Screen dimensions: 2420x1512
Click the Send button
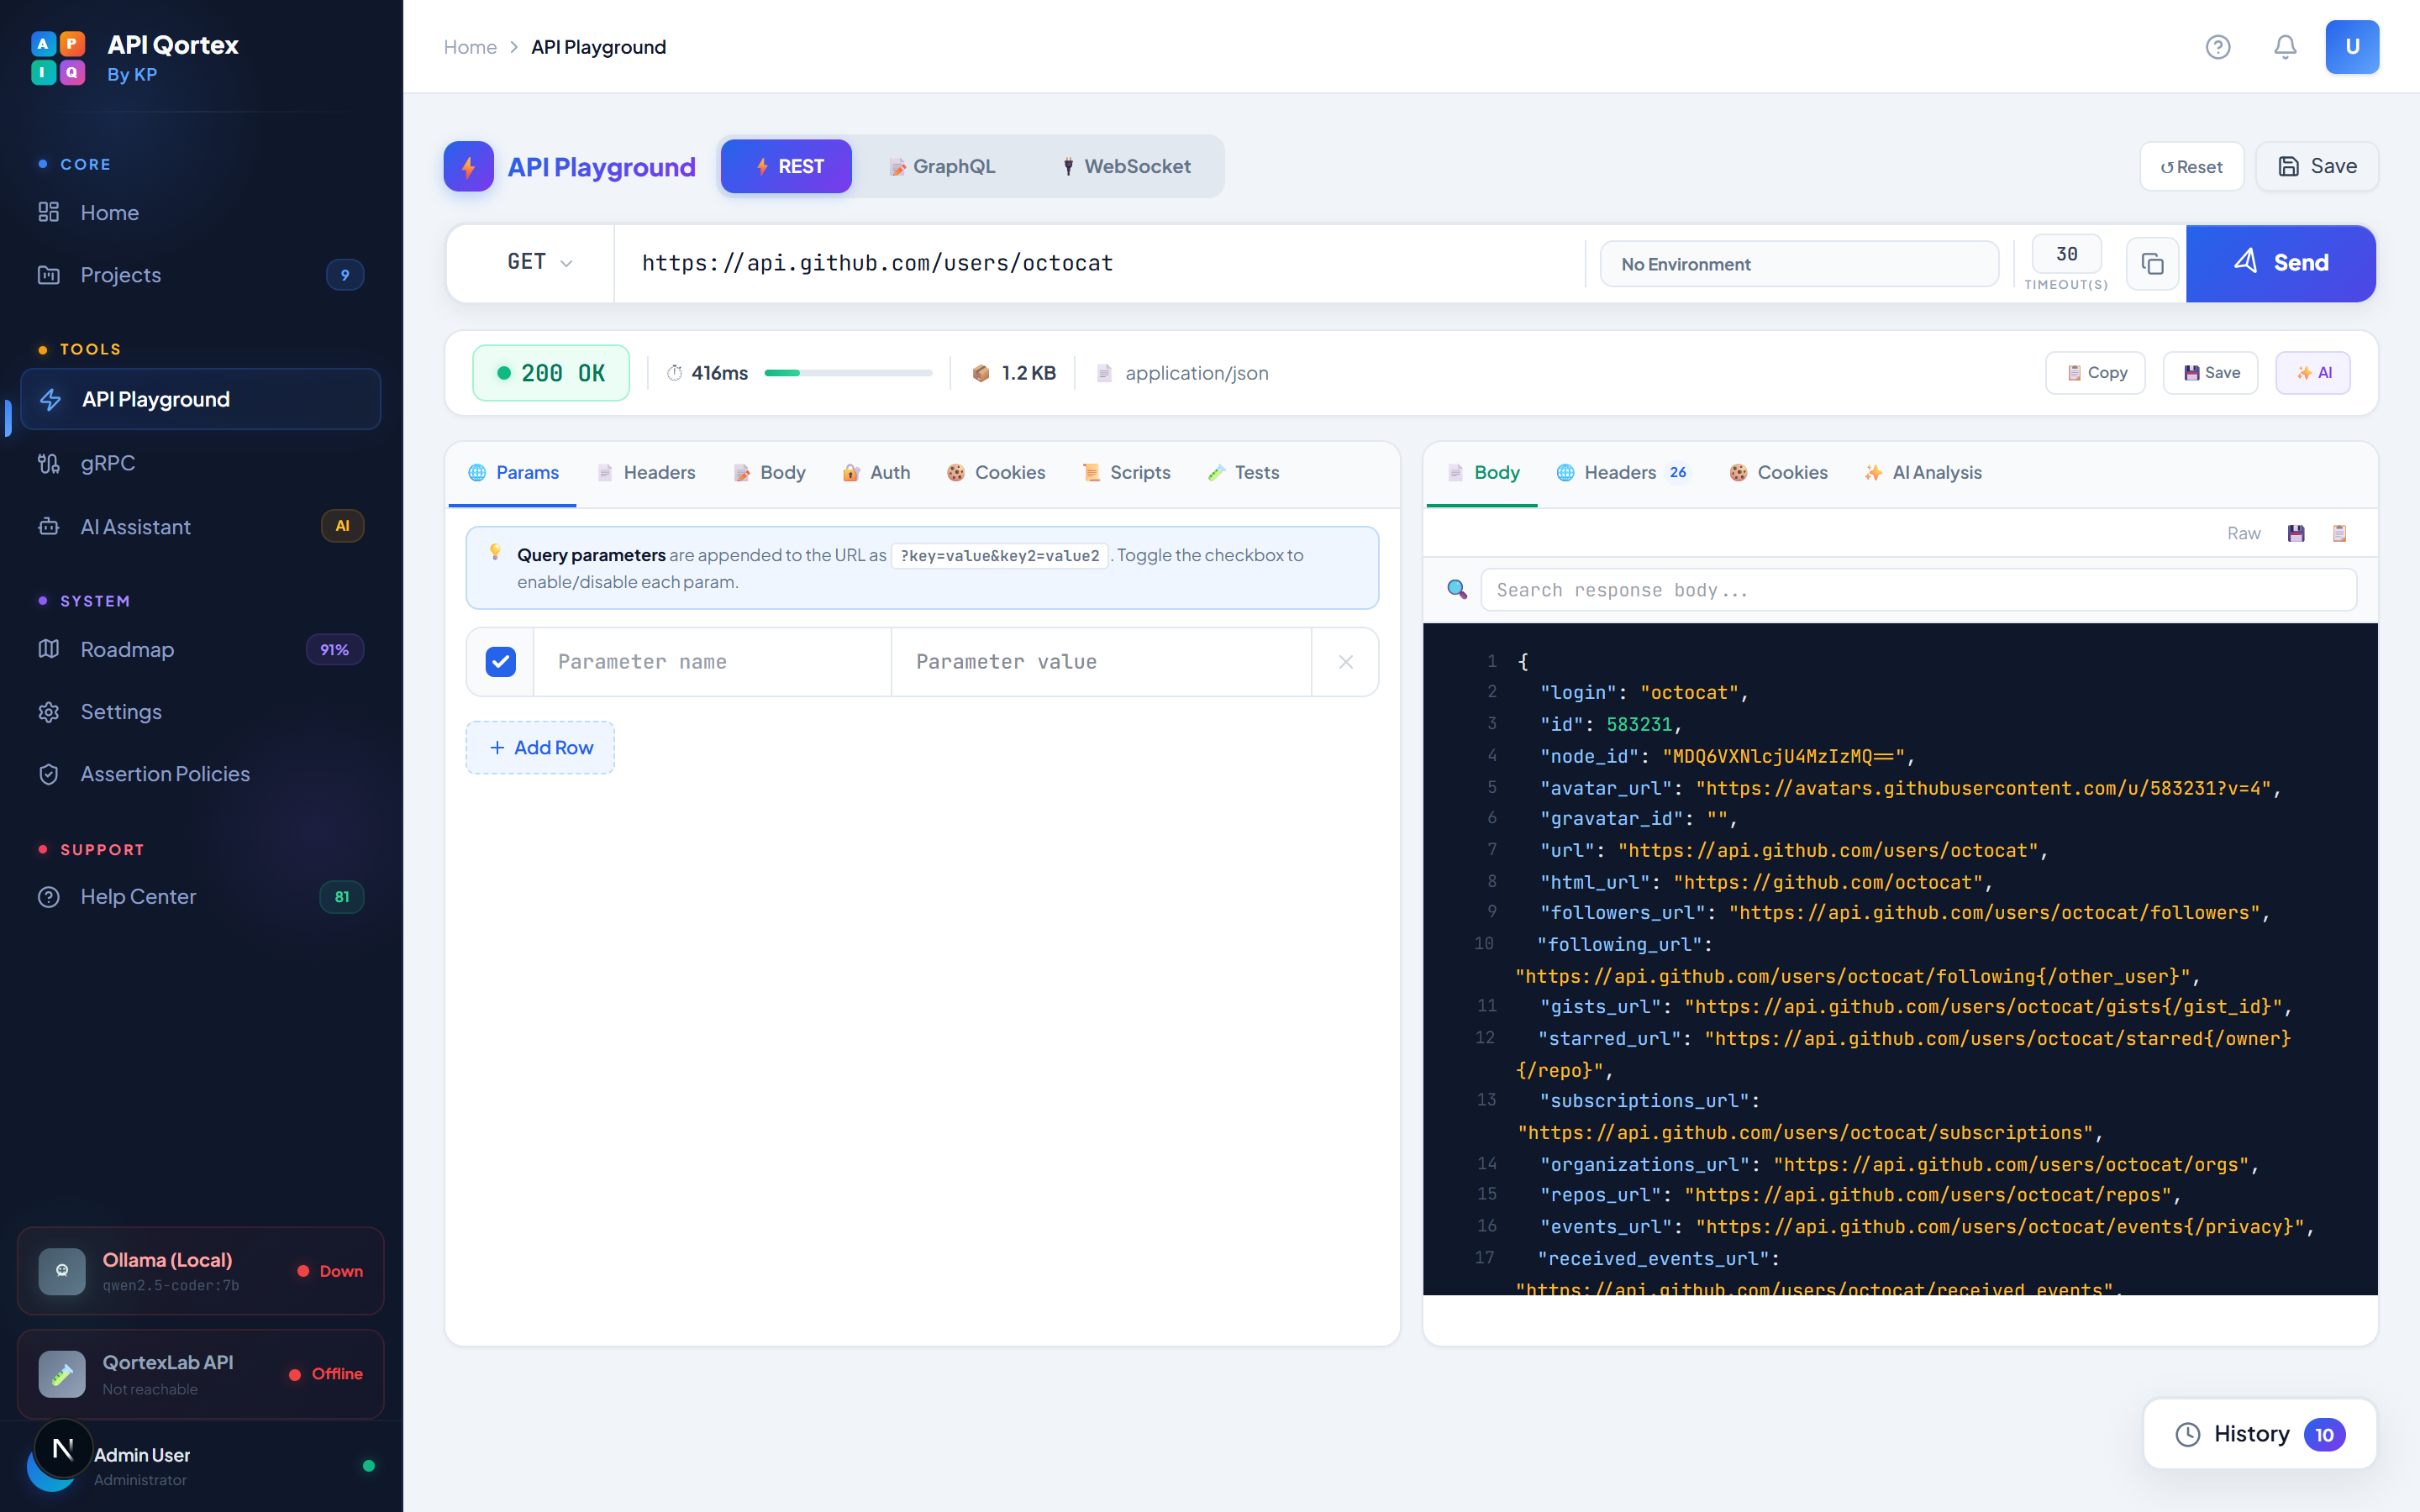pos(2280,263)
